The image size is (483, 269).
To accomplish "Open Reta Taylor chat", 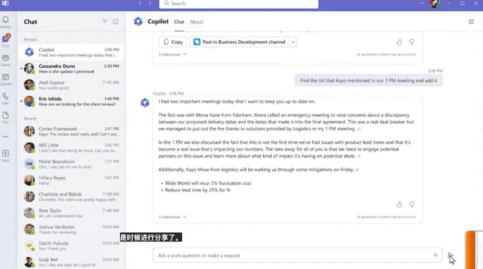I will pos(71,213).
